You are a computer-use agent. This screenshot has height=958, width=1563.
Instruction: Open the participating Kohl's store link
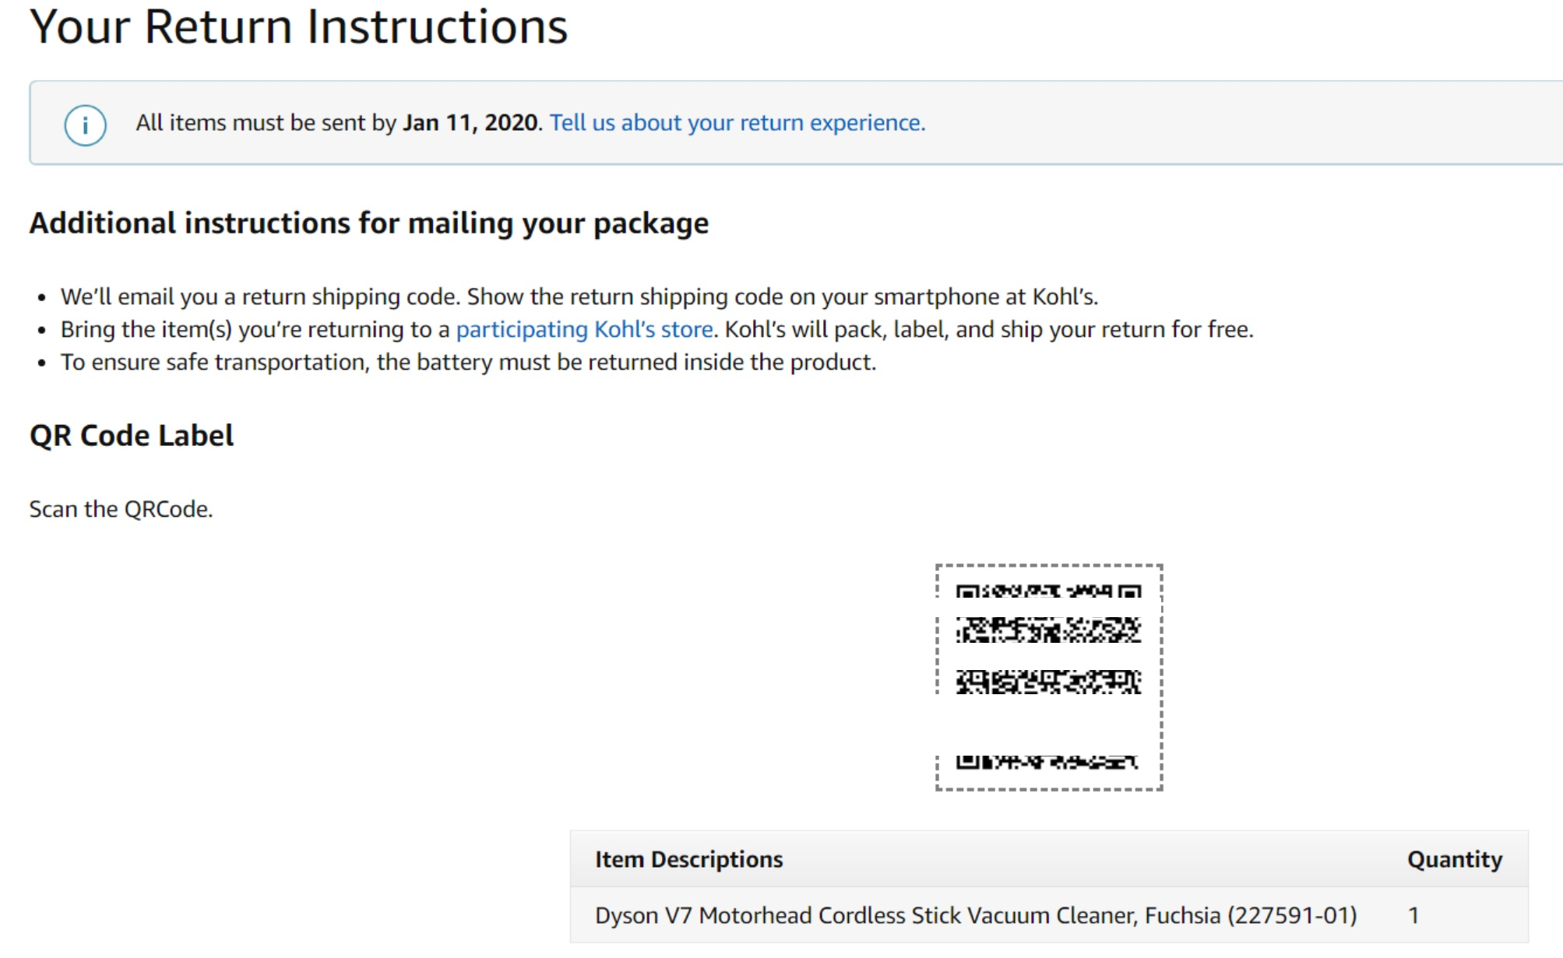coord(584,329)
